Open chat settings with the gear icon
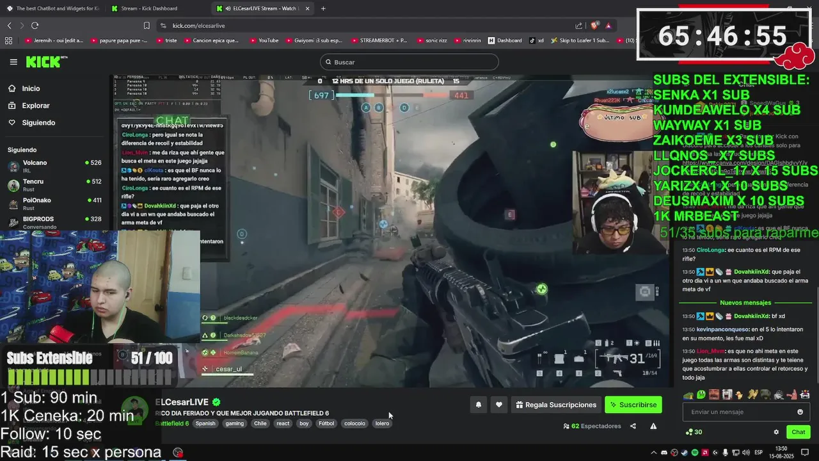This screenshot has width=819, height=461. (x=776, y=432)
